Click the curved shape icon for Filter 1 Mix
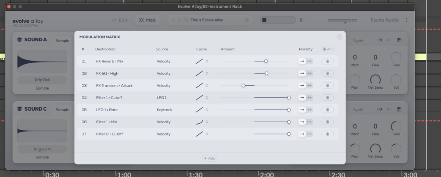Viewport: 441px width, 177px height. (199, 122)
